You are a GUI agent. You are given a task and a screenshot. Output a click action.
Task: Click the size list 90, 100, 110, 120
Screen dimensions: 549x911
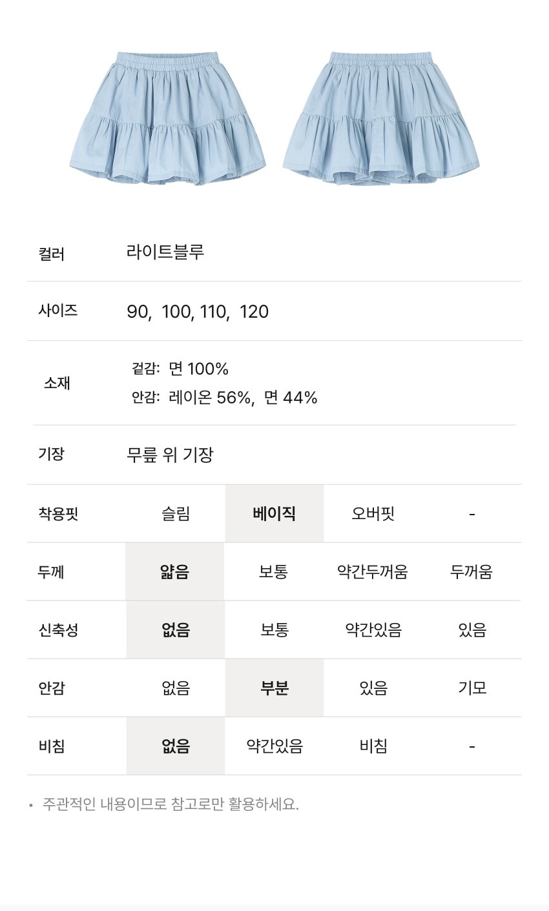[198, 312]
